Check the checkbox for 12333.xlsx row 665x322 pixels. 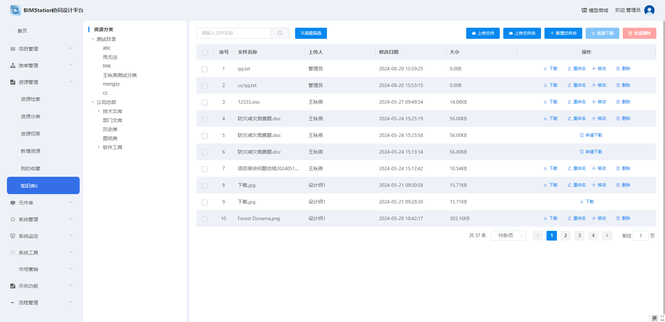[205, 102]
